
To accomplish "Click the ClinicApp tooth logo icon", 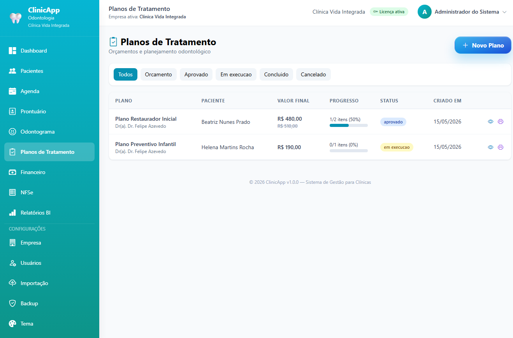I will pos(16,18).
